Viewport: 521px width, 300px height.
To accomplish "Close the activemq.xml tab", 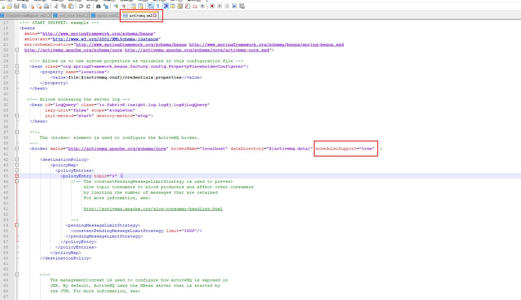I will (x=155, y=15).
